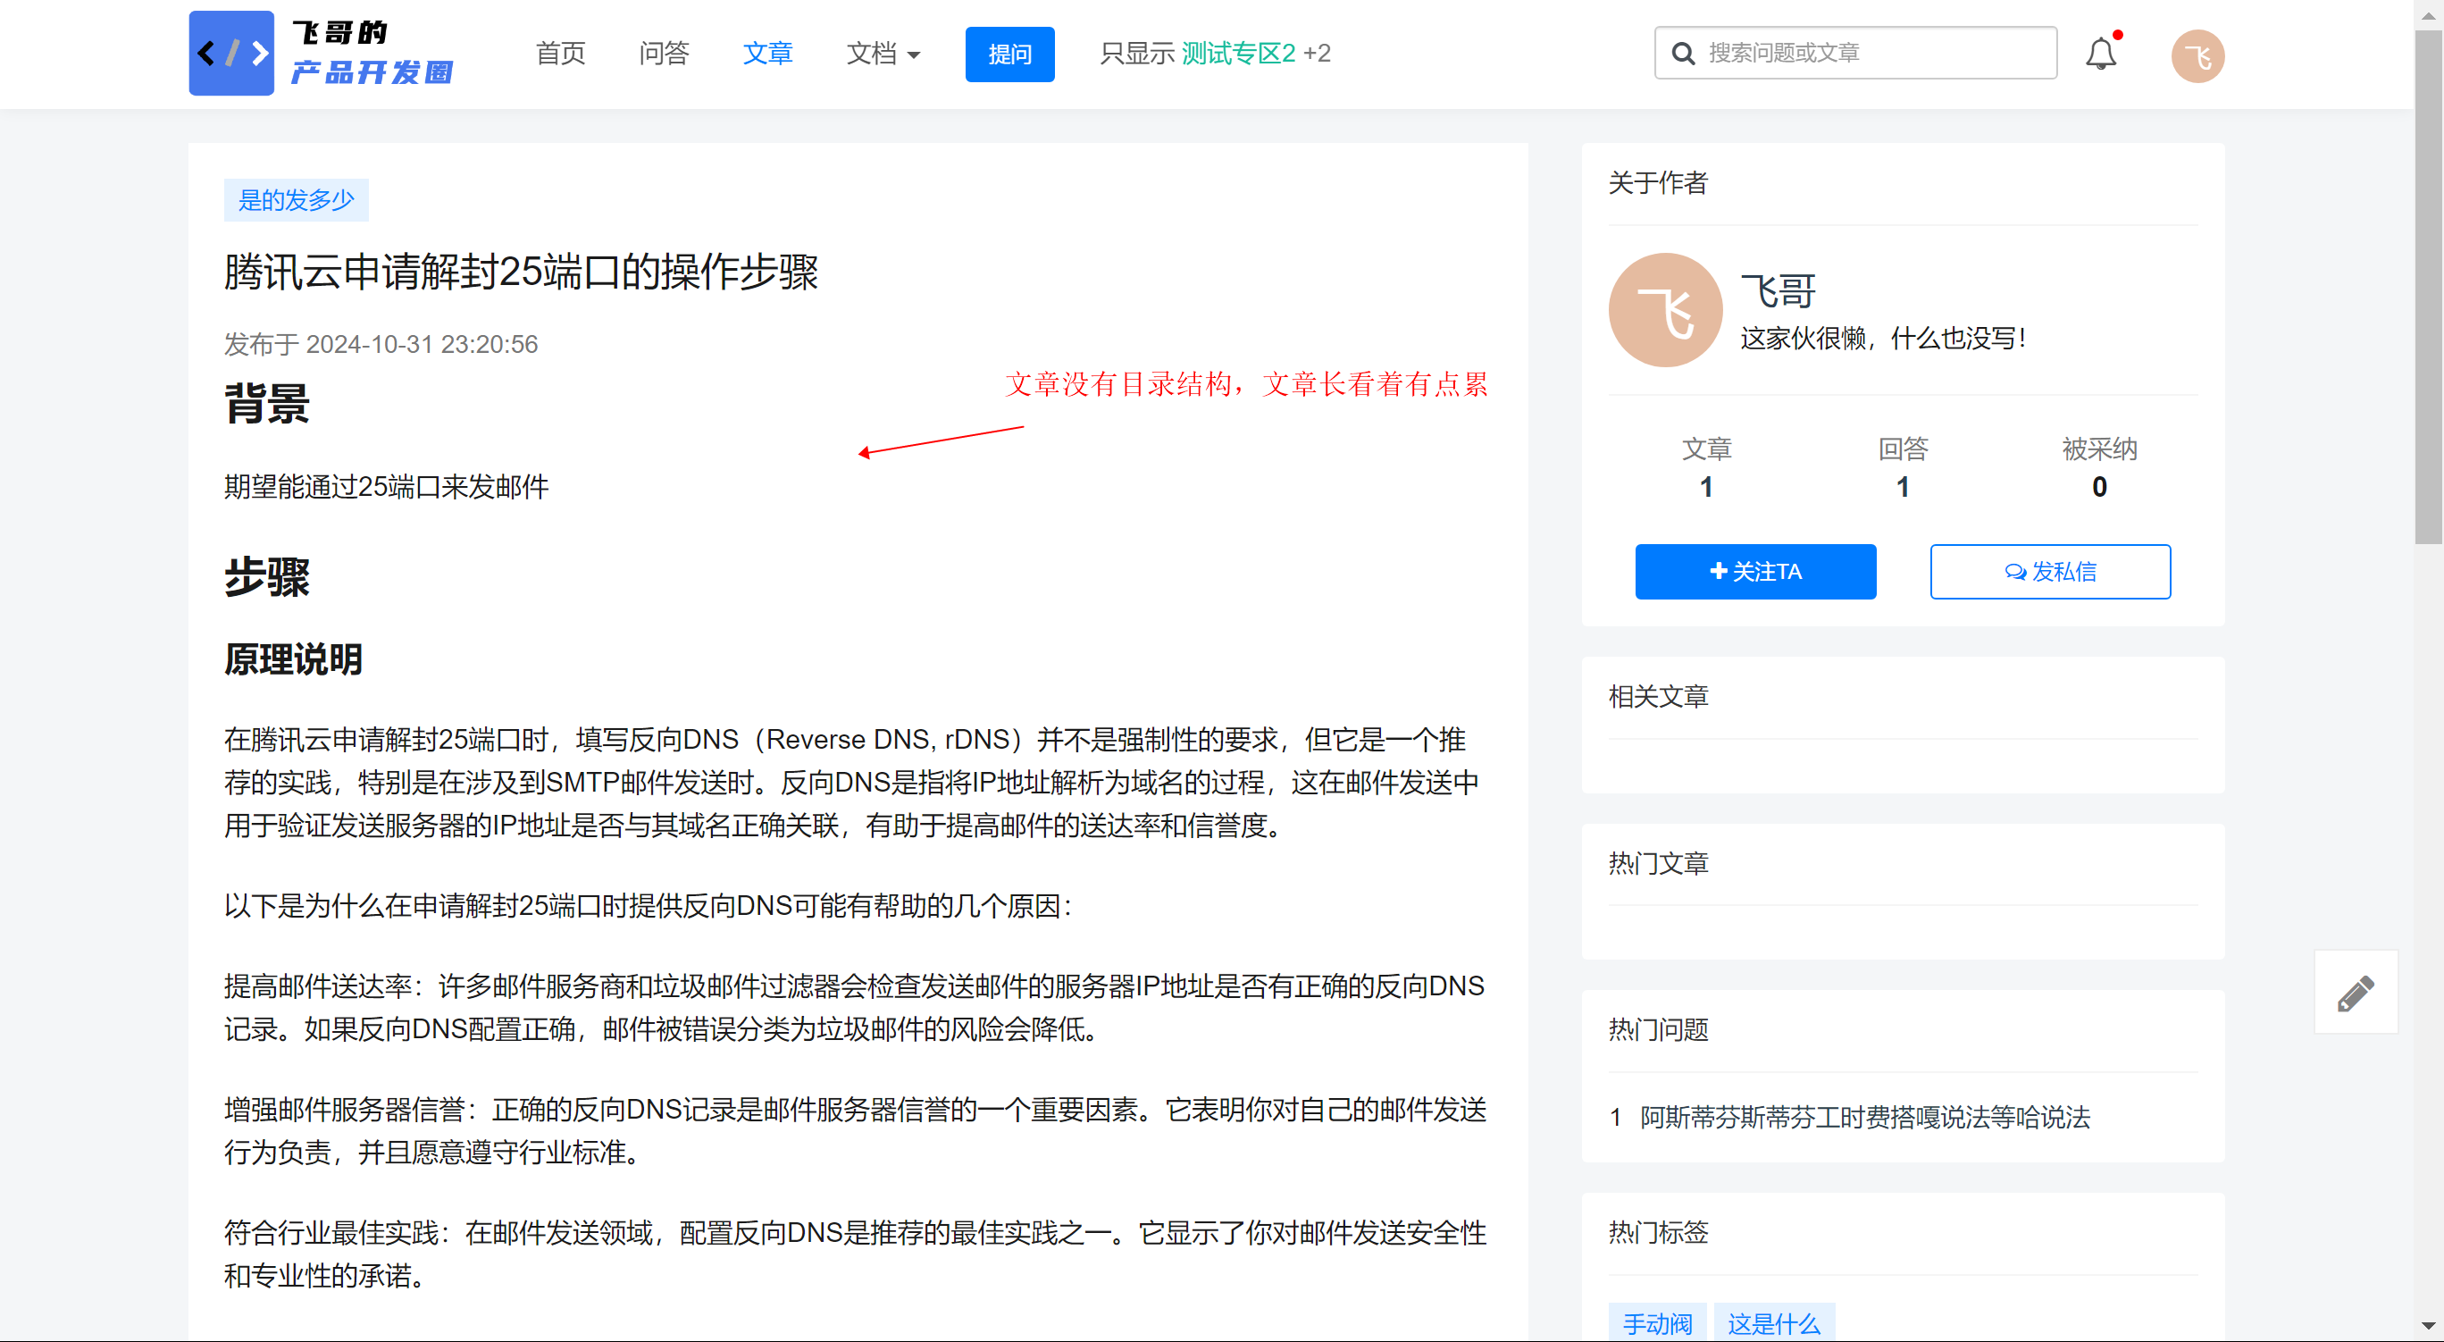
Task: Click the 发私信 message button
Action: pos(2050,571)
